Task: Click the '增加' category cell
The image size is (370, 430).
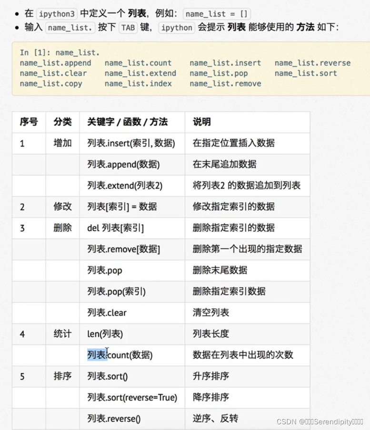Action: point(63,143)
